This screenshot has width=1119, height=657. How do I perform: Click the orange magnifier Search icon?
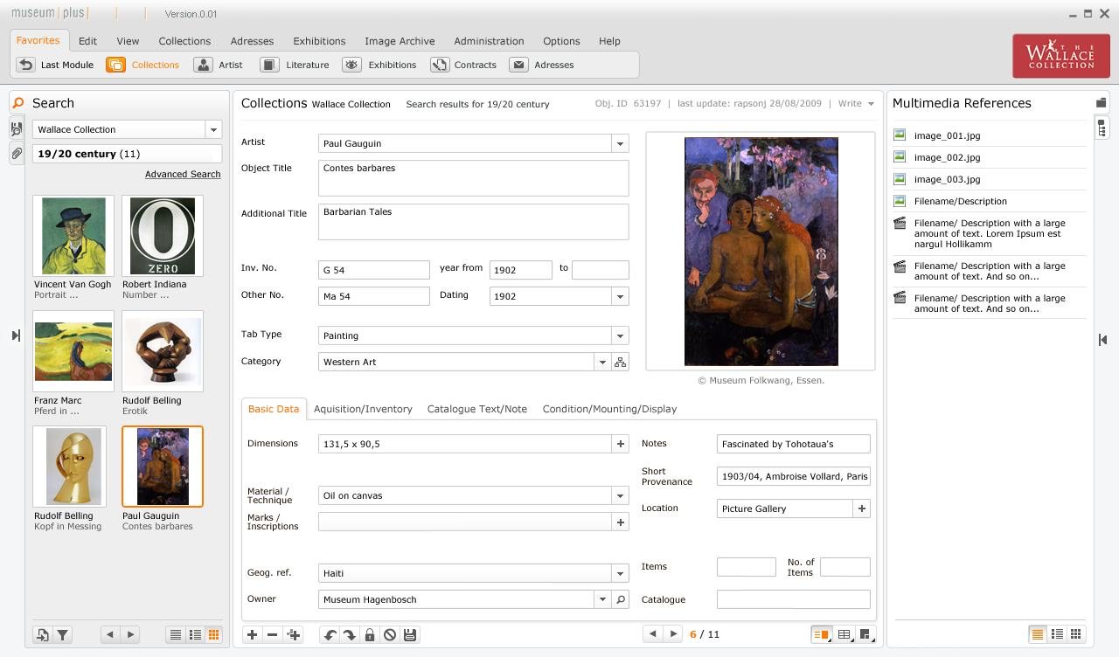pyautogui.click(x=17, y=103)
